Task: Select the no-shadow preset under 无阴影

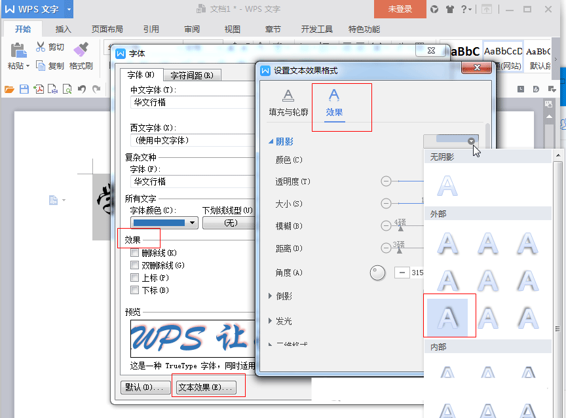Action: click(x=448, y=186)
